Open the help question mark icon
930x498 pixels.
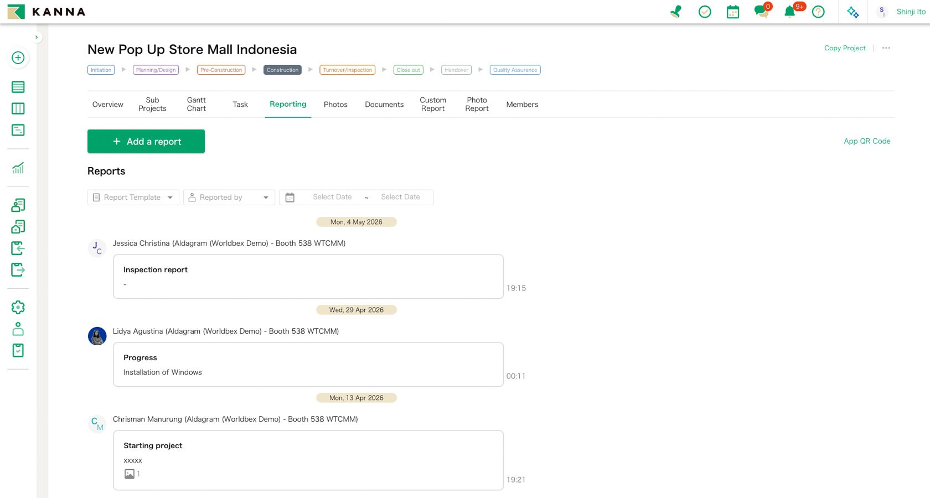pos(818,12)
